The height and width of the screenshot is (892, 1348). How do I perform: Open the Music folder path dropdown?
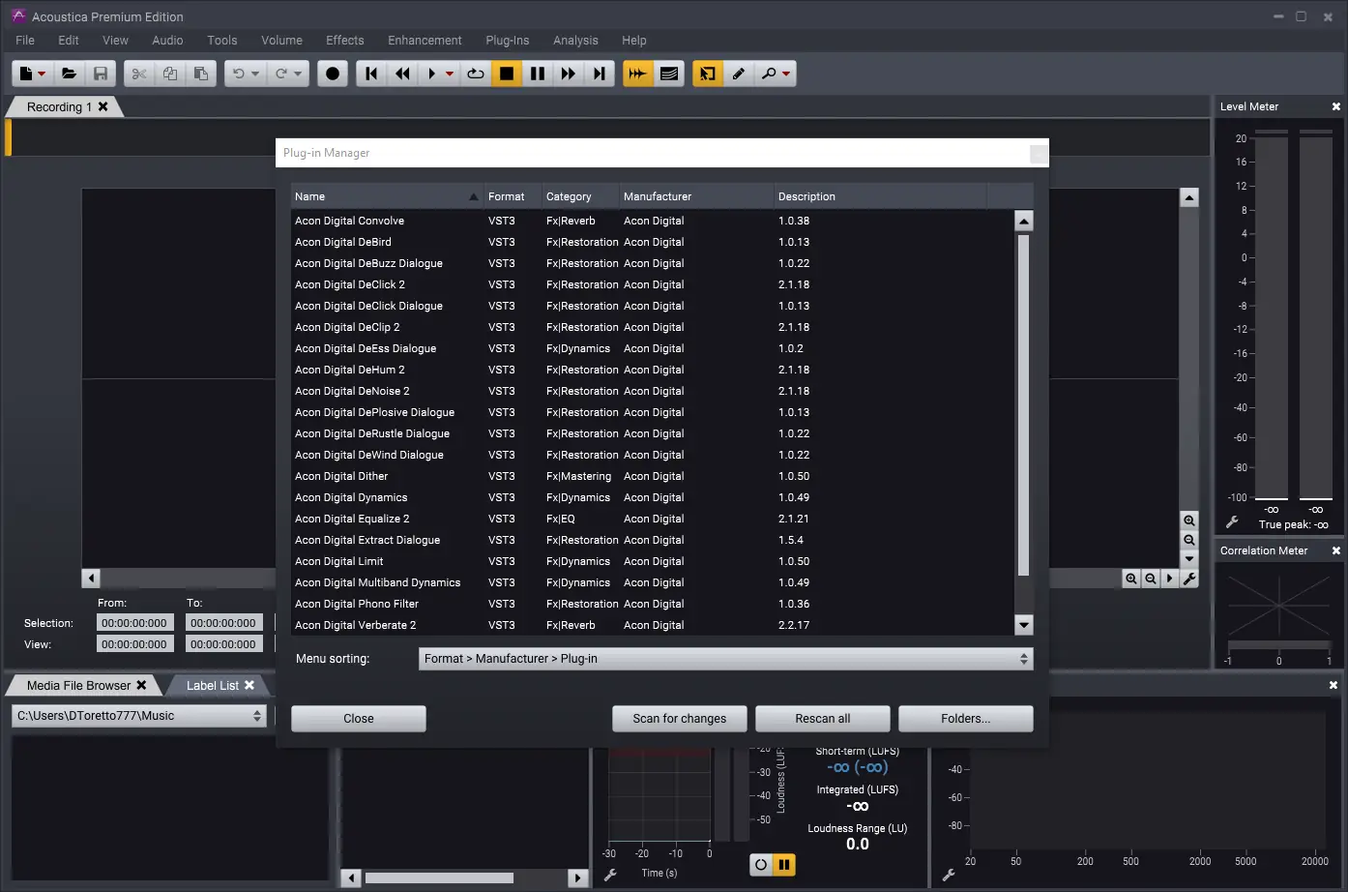tap(138, 716)
